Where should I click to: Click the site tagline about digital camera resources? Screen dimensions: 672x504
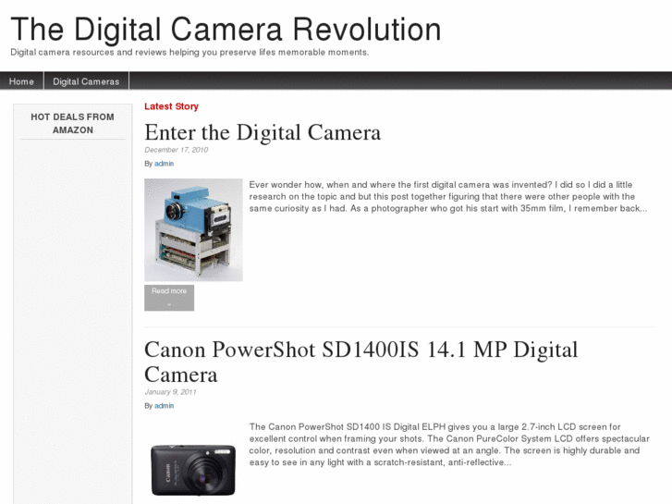tap(189, 53)
